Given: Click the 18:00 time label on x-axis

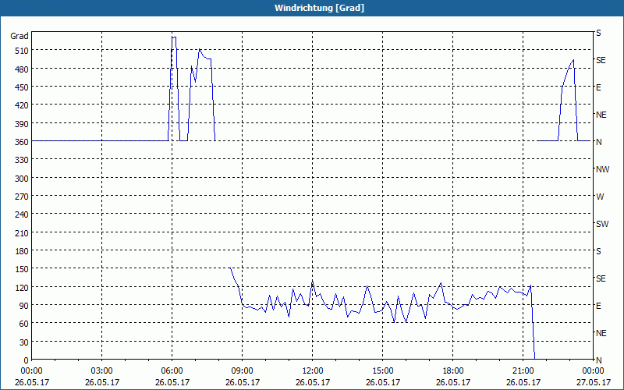Looking at the screenshot, I should (452, 370).
